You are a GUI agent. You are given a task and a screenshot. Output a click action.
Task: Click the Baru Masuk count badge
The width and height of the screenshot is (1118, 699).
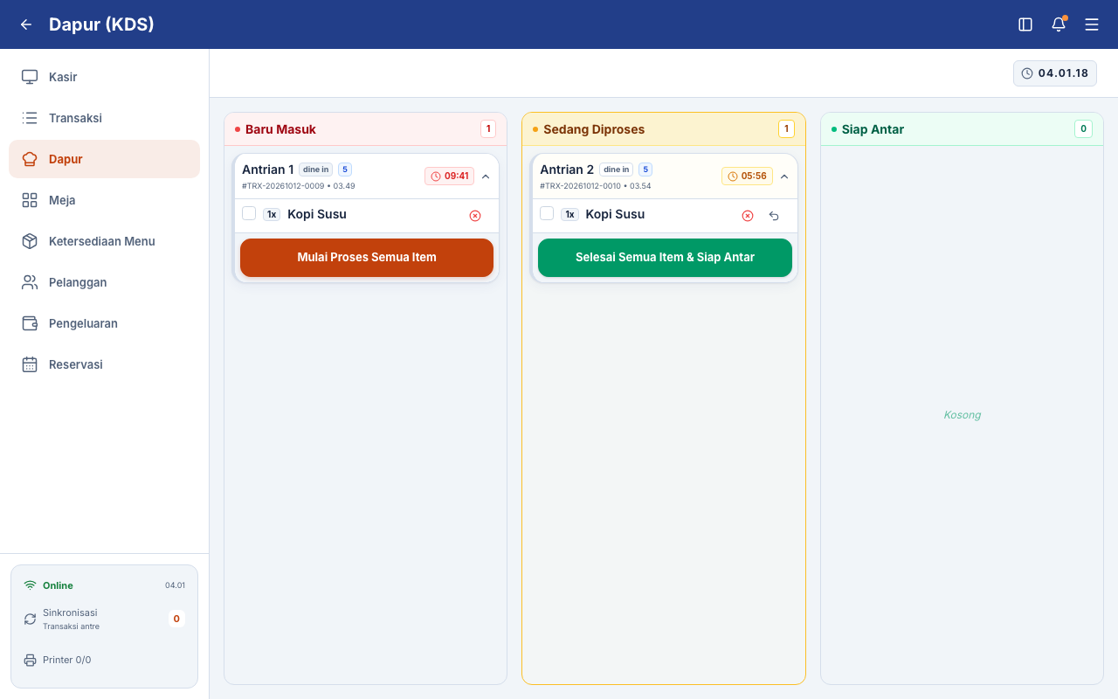(x=488, y=129)
